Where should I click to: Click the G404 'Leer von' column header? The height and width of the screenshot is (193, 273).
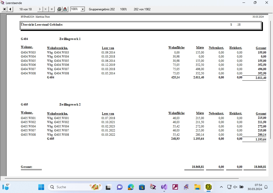pyautogui.click(x=108, y=48)
